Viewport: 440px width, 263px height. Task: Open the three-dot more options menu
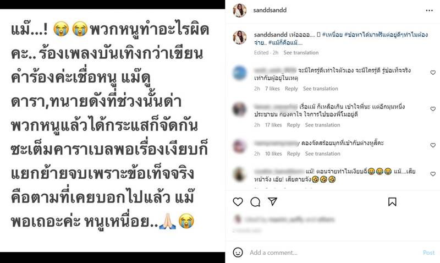pyautogui.click(x=429, y=10)
